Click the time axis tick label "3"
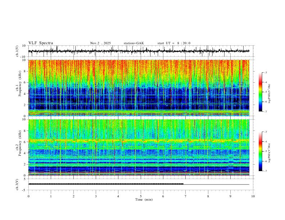 click(x=96, y=196)
